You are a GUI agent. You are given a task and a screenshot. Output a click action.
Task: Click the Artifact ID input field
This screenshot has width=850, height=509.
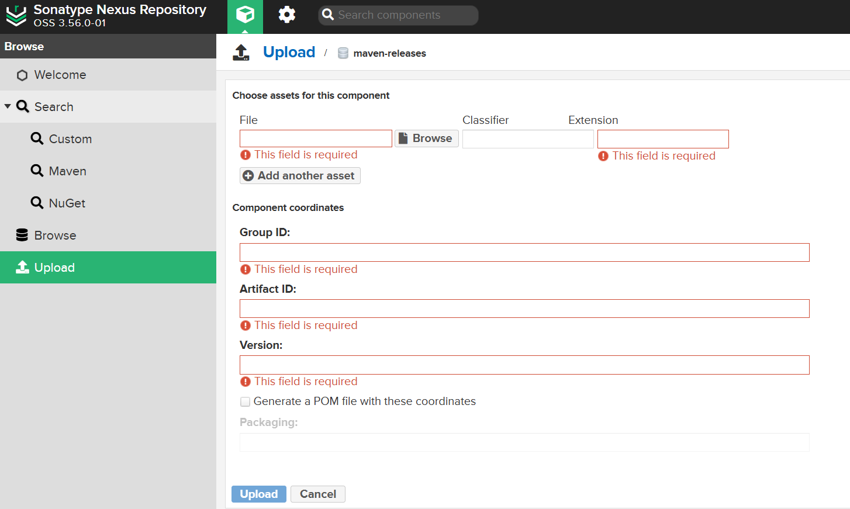click(524, 309)
